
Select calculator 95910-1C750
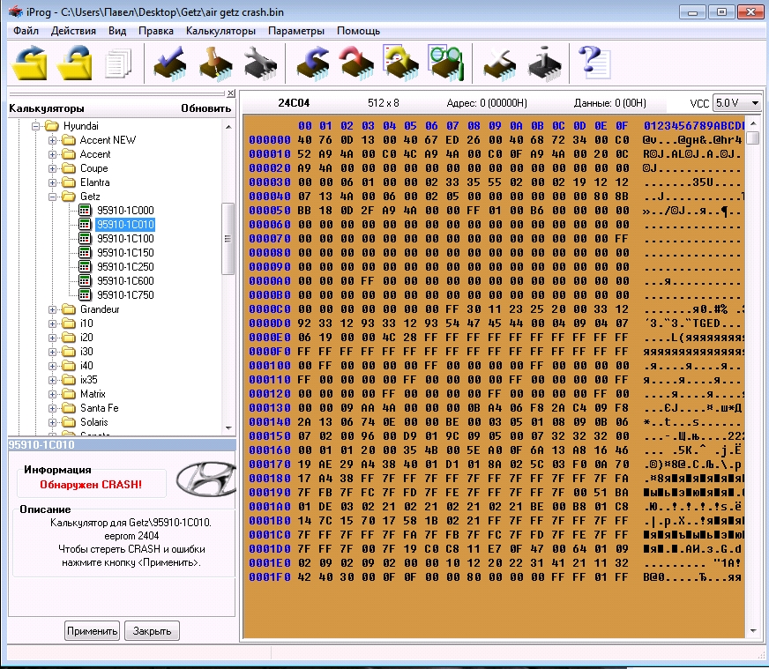click(x=125, y=295)
